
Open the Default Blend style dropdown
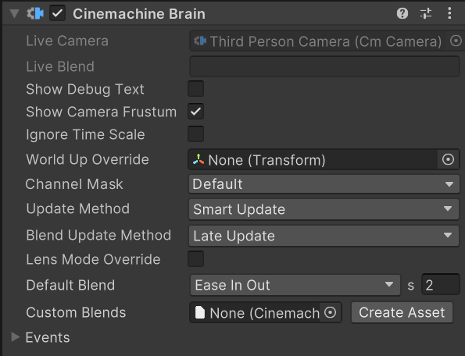pos(295,285)
